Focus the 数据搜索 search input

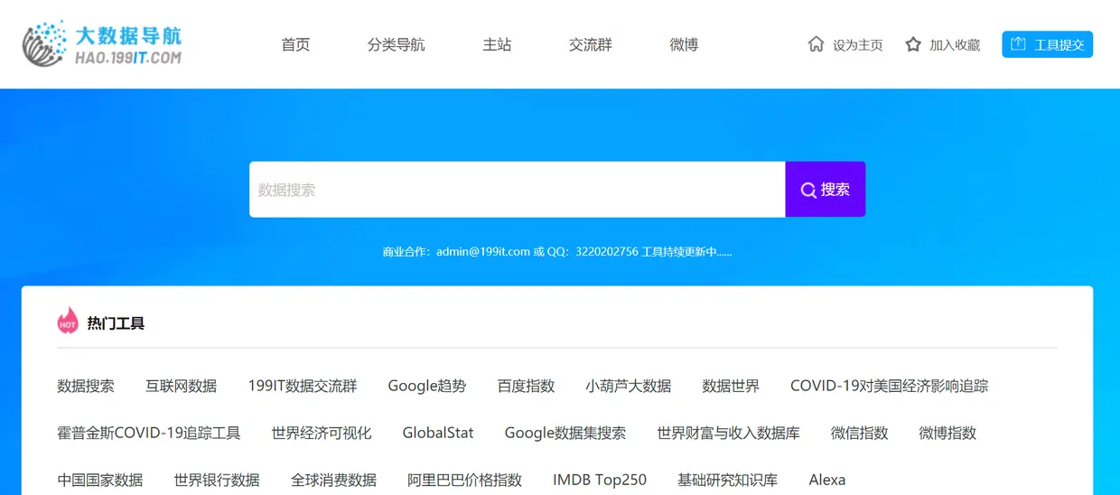click(517, 190)
